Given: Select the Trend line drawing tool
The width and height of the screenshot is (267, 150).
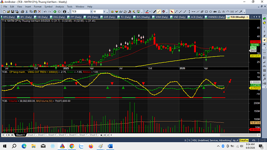Looking at the screenshot, I should 176,12.
